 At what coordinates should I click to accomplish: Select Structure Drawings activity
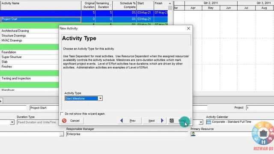(14, 36)
